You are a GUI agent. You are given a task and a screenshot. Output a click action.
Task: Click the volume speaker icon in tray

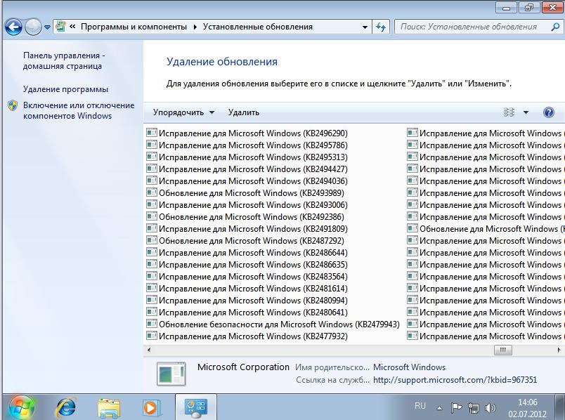[491, 407]
